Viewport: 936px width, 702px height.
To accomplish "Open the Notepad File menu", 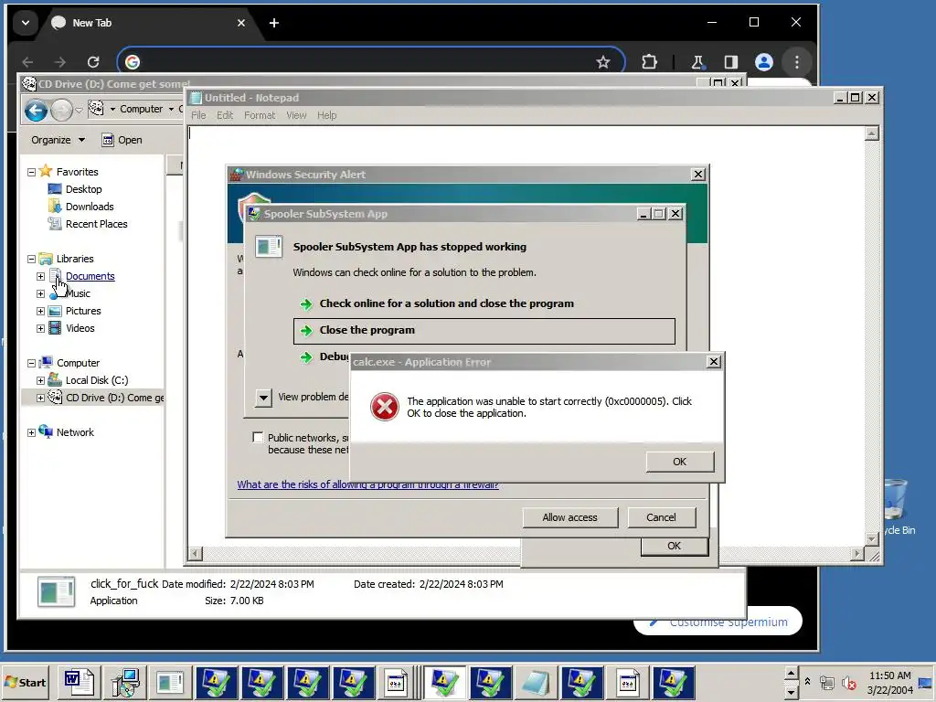I will click(x=198, y=115).
